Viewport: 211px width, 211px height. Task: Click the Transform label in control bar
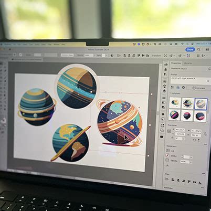point(156,56)
